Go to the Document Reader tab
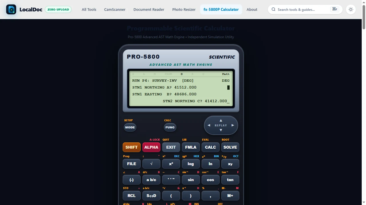Viewport: 366px width, 205px height. tap(149, 9)
